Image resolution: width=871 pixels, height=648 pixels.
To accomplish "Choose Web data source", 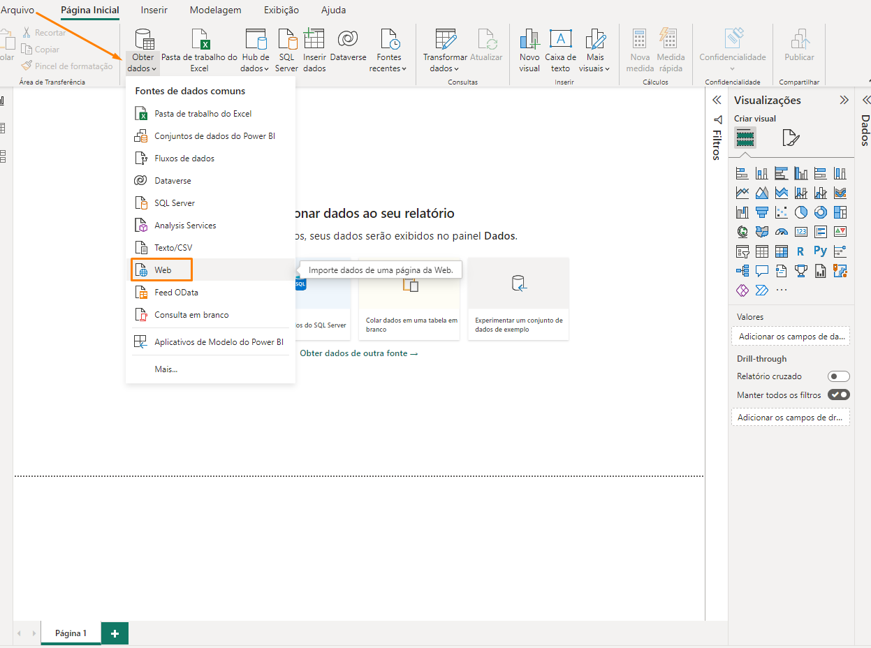I will 210,270.
